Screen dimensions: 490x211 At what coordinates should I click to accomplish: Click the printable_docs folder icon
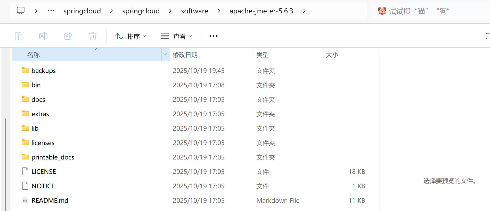[x=25, y=157]
